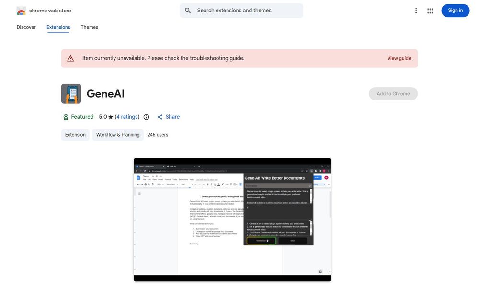The height and width of the screenshot is (299, 479).
Task: Go to the Themes tab
Action: tap(90, 27)
